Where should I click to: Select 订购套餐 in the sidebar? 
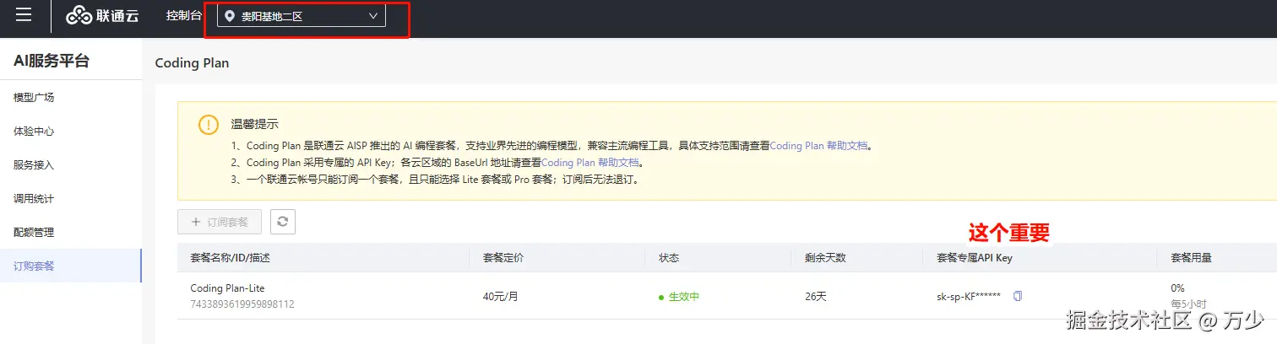pyautogui.click(x=71, y=266)
